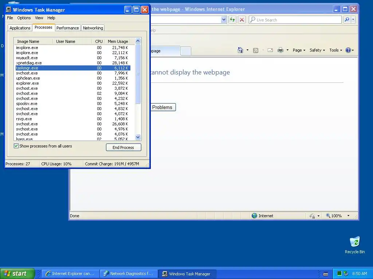The image size is (373, 279).
Task: Open the Start menu
Action: pyautogui.click(x=17, y=274)
